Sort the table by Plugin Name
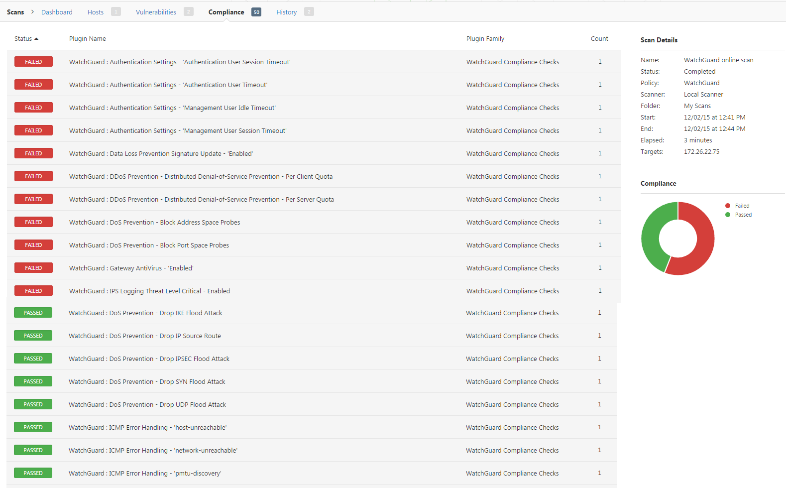This screenshot has width=786, height=488. tap(88, 39)
